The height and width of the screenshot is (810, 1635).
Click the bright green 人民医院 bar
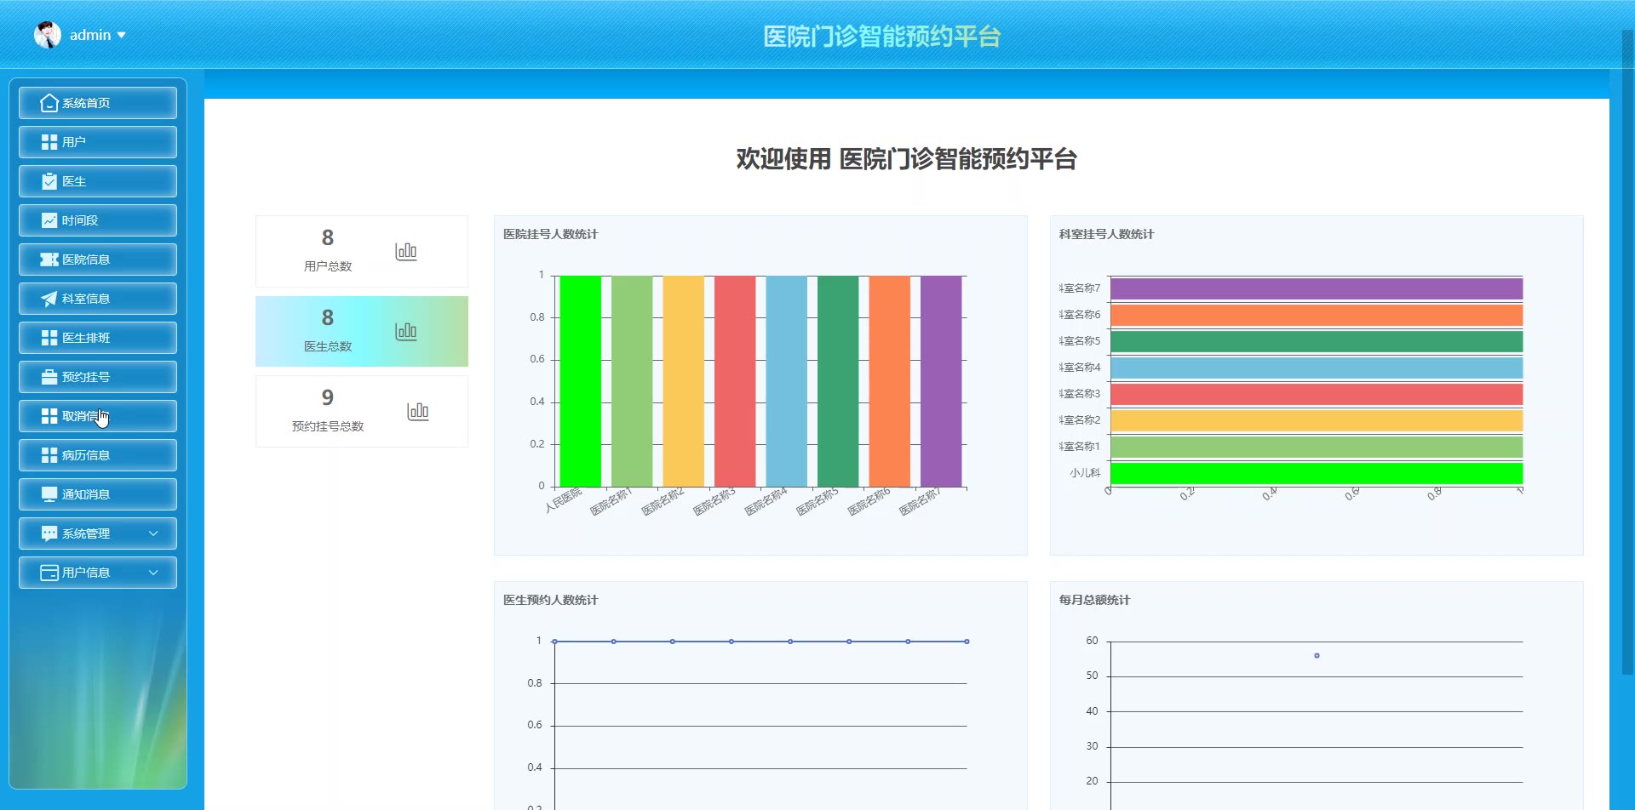coord(581,381)
